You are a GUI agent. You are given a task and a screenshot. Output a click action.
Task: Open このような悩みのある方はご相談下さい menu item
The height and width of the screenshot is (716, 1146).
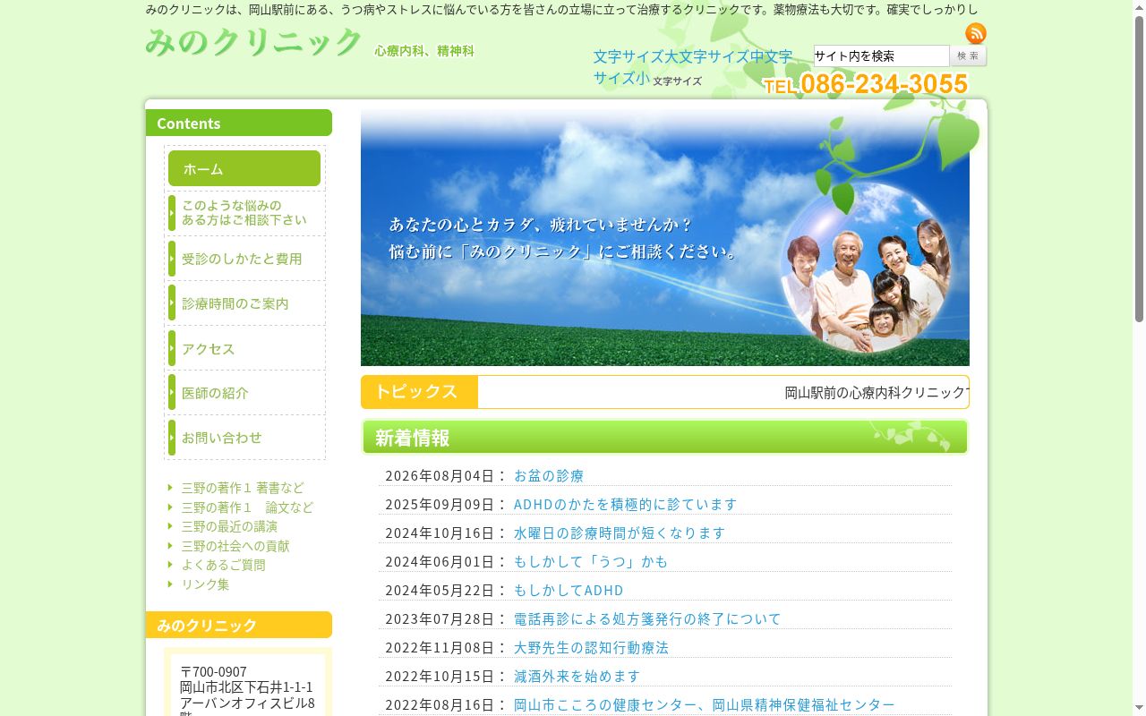click(x=244, y=213)
